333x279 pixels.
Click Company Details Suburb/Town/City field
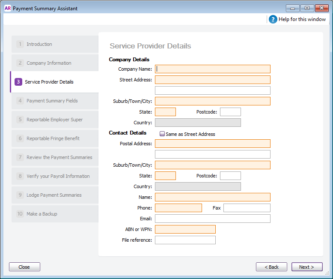coord(213,101)
